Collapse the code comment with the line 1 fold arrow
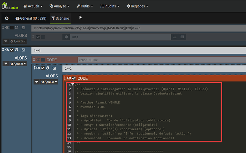Viewport: 246px width, 153px height. pos(73,85)
